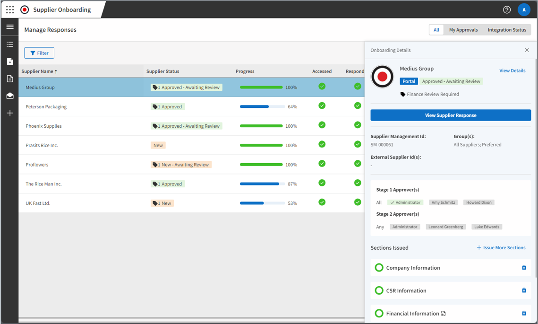Open the list view sidebar icon
This screenshot has height=324, width=538.
click(10, 44)
